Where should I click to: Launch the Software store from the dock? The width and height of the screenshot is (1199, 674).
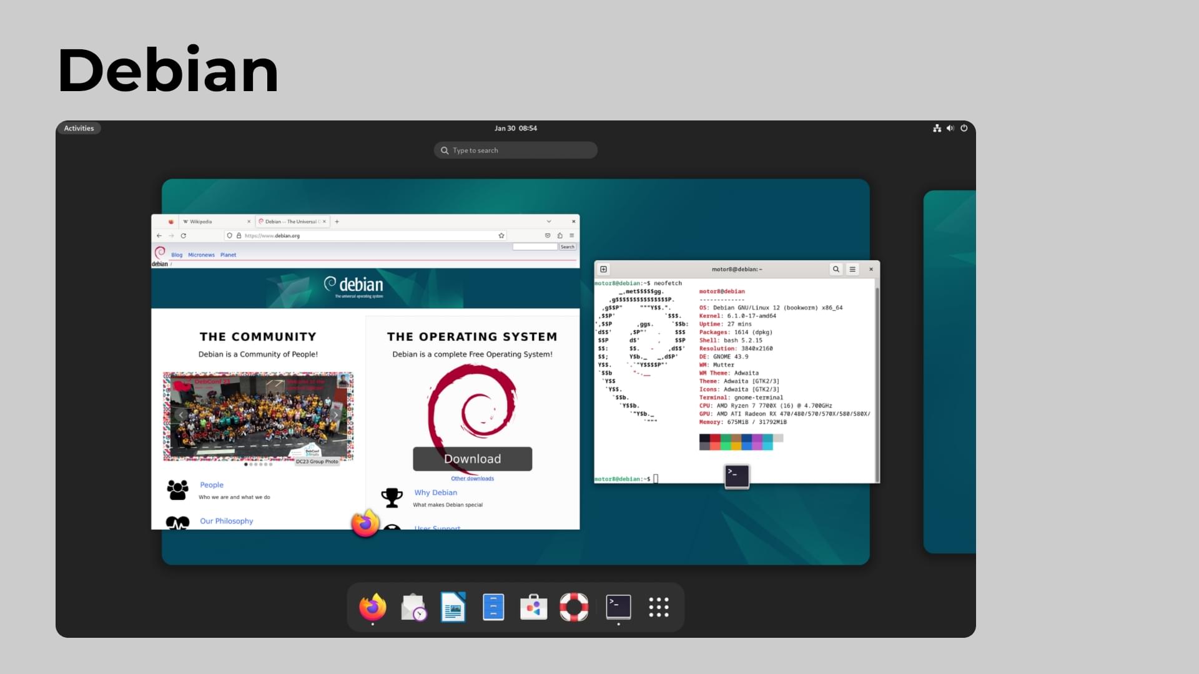coord(534,607)
